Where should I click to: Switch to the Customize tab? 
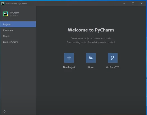pos(18,30)
